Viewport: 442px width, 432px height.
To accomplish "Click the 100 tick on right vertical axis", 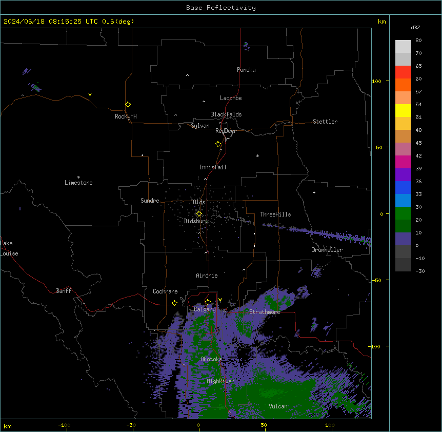I will click(x=376, y=81).
